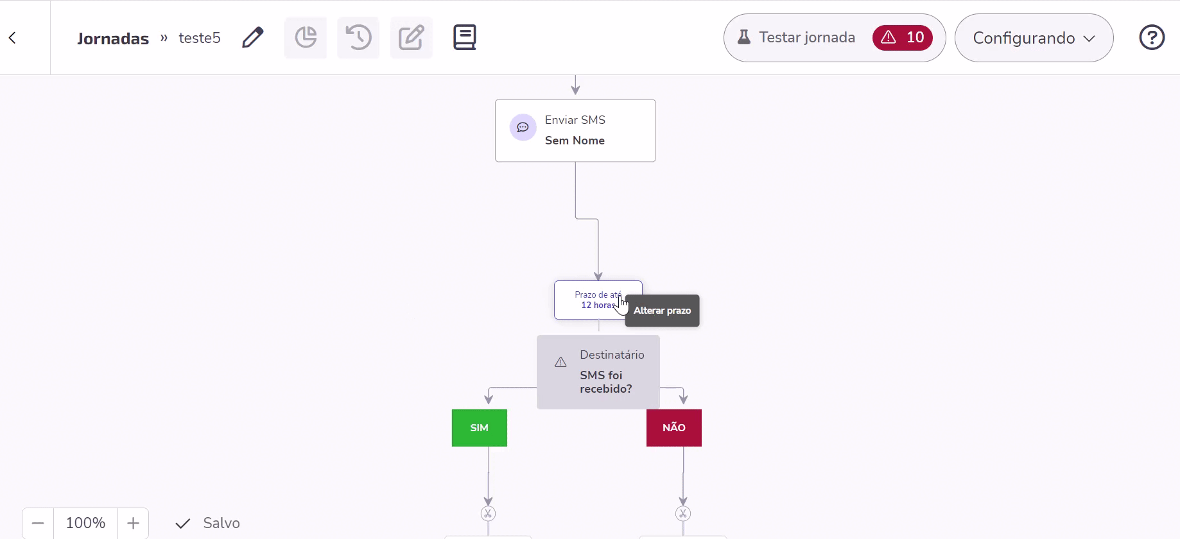The height and width of the screenshot is (539, 1180).
Task: Open the Jornadas breadcrumb link
Action: coord(113,38)
